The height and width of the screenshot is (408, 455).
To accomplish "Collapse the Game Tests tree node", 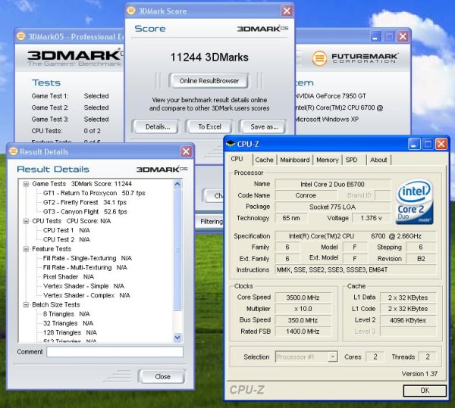I will (x=26, y=184).
